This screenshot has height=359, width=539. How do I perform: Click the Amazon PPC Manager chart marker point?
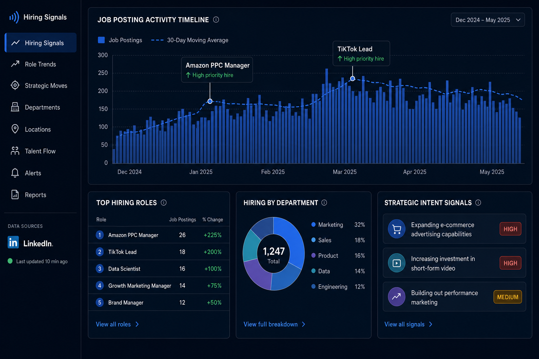pos(210,101)
